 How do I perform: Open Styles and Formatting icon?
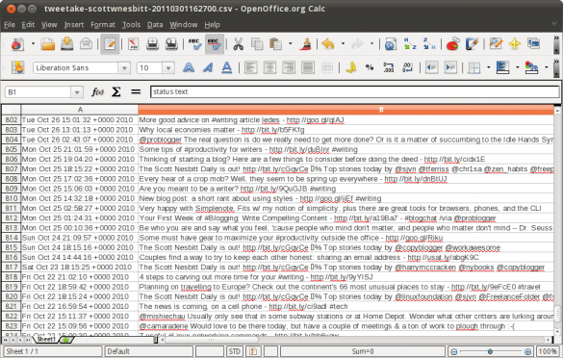pos(17,68)
